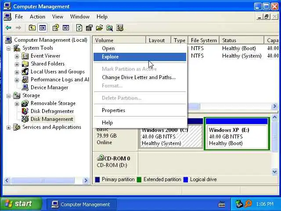Open the Window menu
This screenshot has width=281, height=211.
(80, 17)
